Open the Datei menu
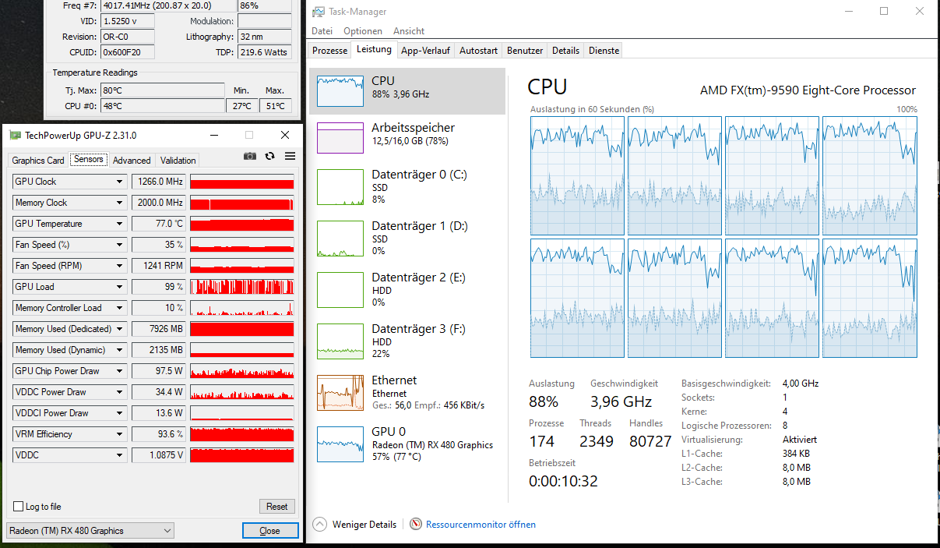Image resolution: width=940 pixels, height=548 pixels. (x=322, y=31)
